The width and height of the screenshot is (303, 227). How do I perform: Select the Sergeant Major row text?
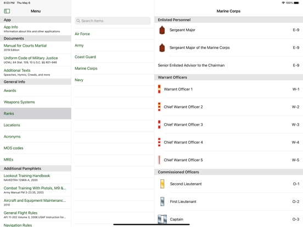coord(182,30)
